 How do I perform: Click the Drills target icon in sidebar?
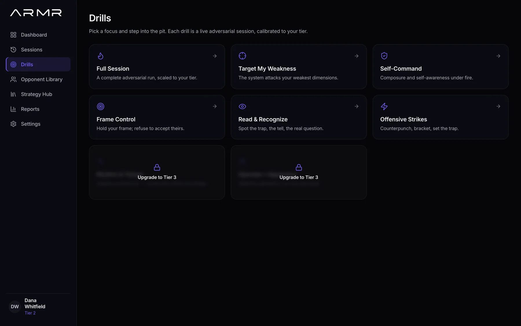pos(13,64)
